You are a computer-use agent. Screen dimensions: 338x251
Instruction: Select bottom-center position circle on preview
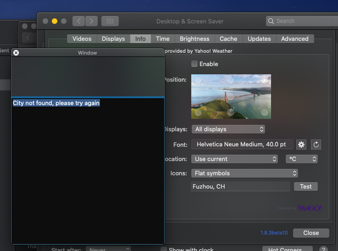pyautogui.click(x=231, y=112)
